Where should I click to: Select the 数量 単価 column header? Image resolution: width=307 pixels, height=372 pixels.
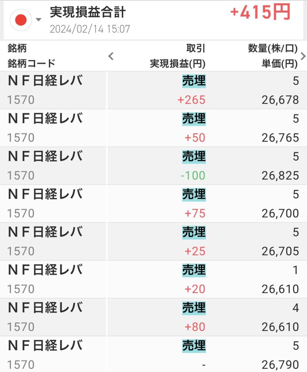[x=273, y=56]
